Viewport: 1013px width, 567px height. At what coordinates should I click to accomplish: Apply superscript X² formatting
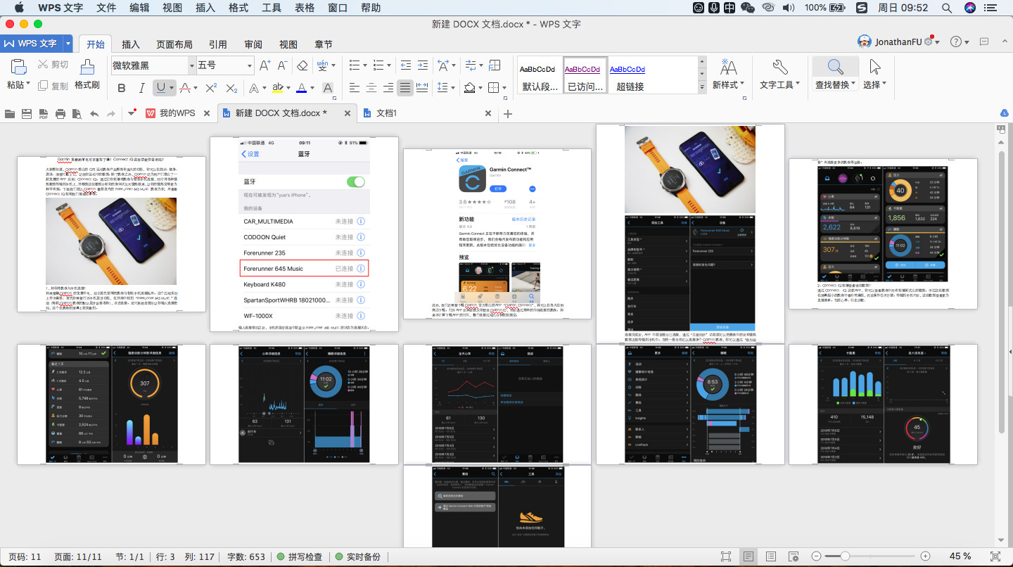[210, 88]
